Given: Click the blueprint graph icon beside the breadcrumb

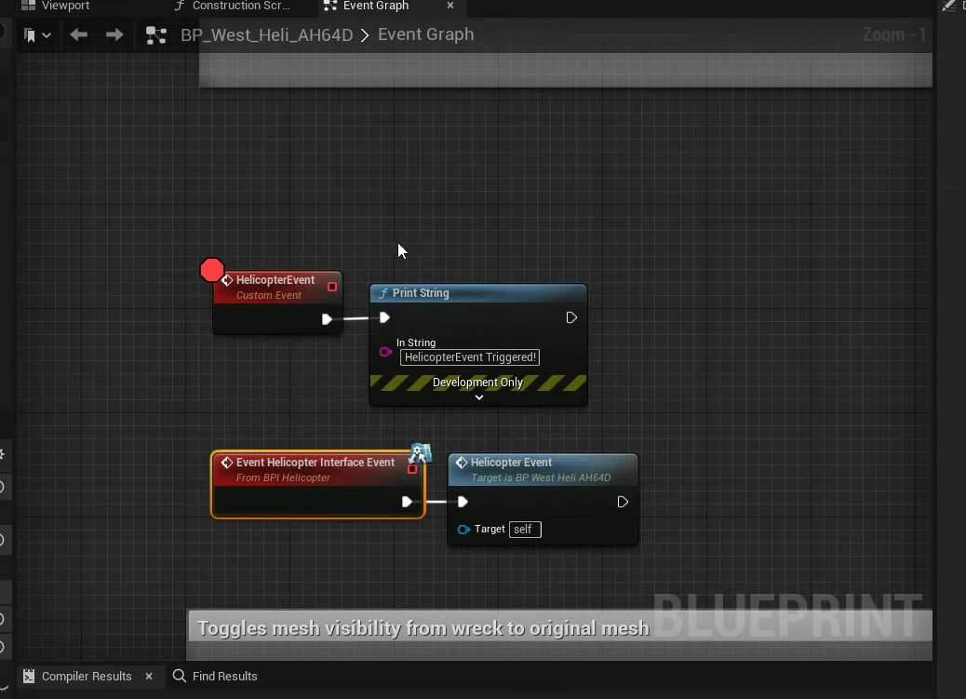Looking at the screenshot, I should 156,35.
